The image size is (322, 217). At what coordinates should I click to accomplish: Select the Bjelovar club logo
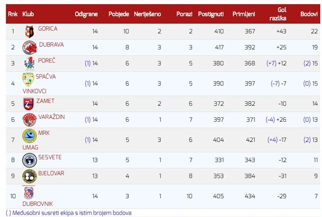tap(29, 176)
